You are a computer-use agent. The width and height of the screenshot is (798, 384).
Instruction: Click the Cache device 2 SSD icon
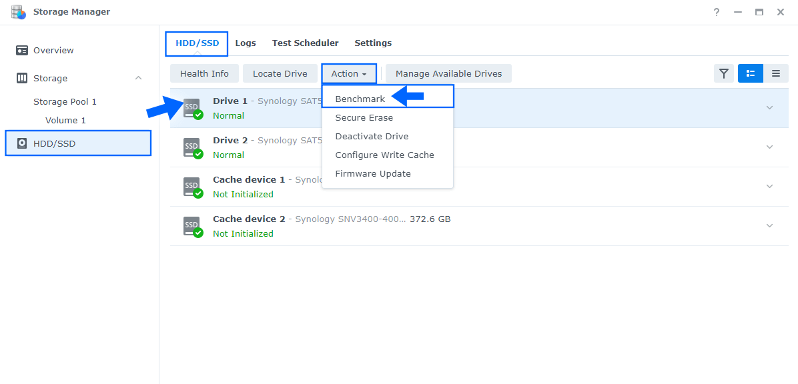pyautogui.click(x=193, y=226)
